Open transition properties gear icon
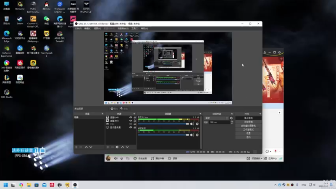The height and width of the screenshot is (189, 336). point(231,118)
